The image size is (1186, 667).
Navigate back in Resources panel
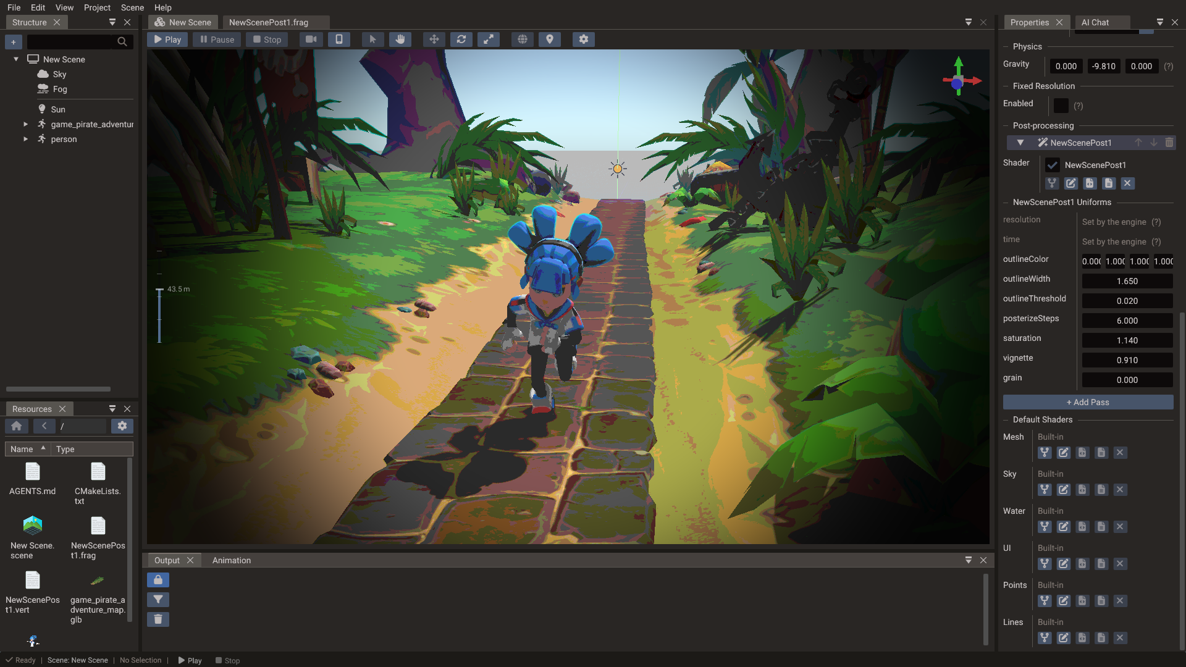(x=44, y=426)
